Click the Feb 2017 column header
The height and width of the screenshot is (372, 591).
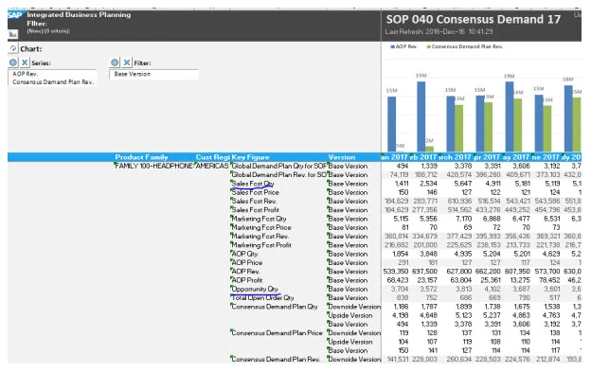(423, 157)
